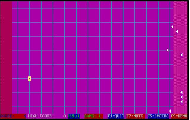Screen dimensions: 190x120
Task: Quit the game via F1=QUIT
Action: (x=116, y=116)
